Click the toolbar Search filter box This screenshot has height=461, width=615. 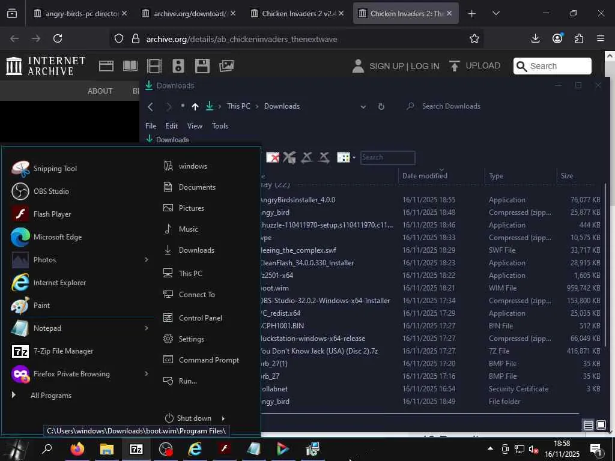coord(387,158)
